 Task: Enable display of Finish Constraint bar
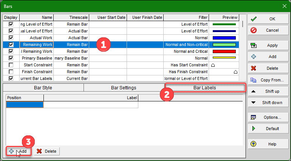[11, 72]
